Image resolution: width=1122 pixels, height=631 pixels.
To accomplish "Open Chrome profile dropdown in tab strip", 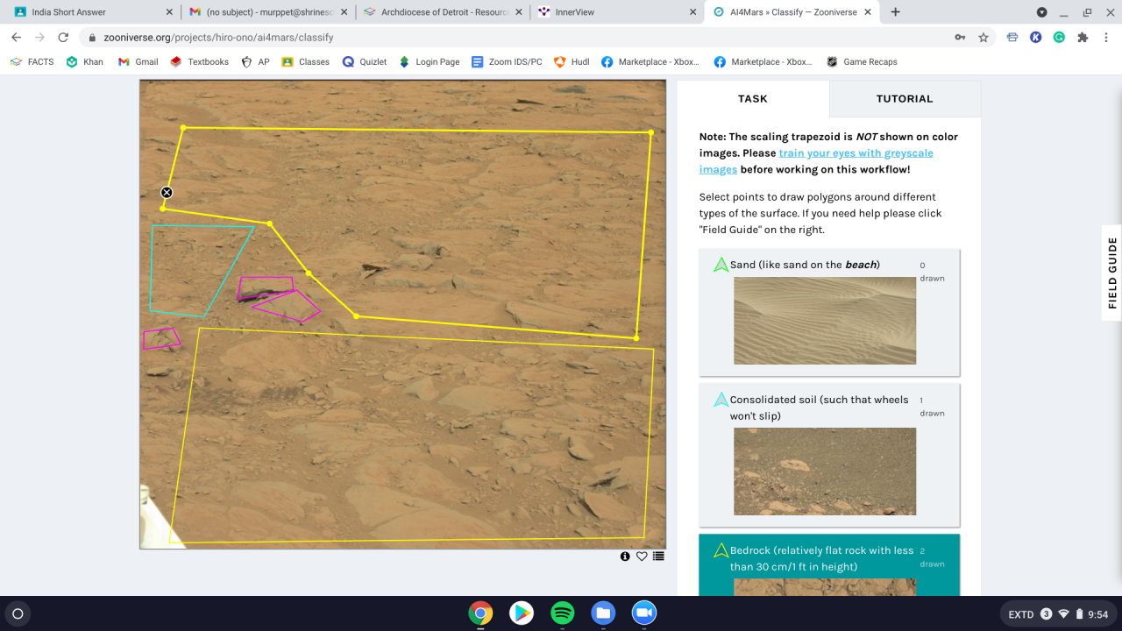I will pyautogui.click(x=1042, y=12).
